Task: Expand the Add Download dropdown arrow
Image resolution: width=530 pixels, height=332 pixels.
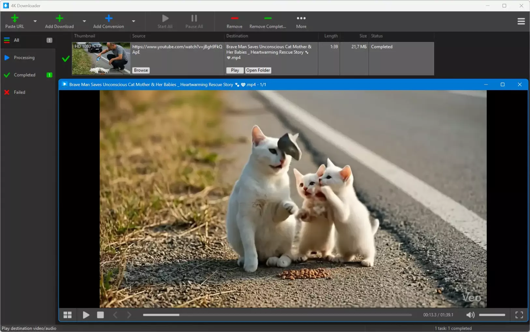Action: click(84, 21)
